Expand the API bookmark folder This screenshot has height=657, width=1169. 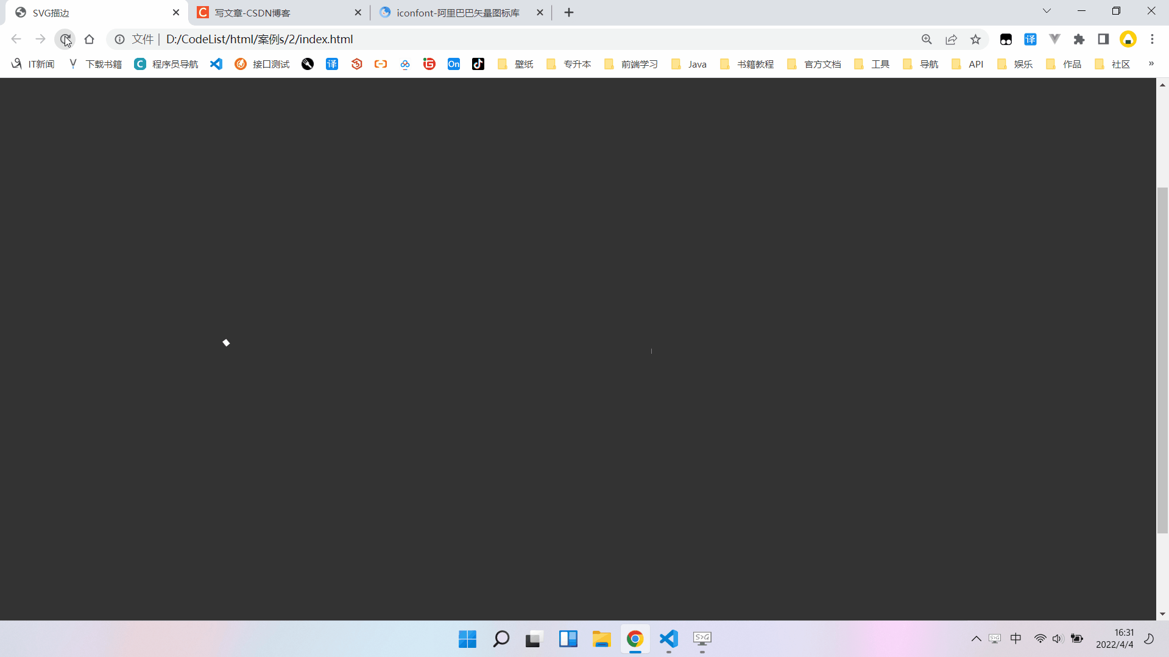tap(967, 64)
